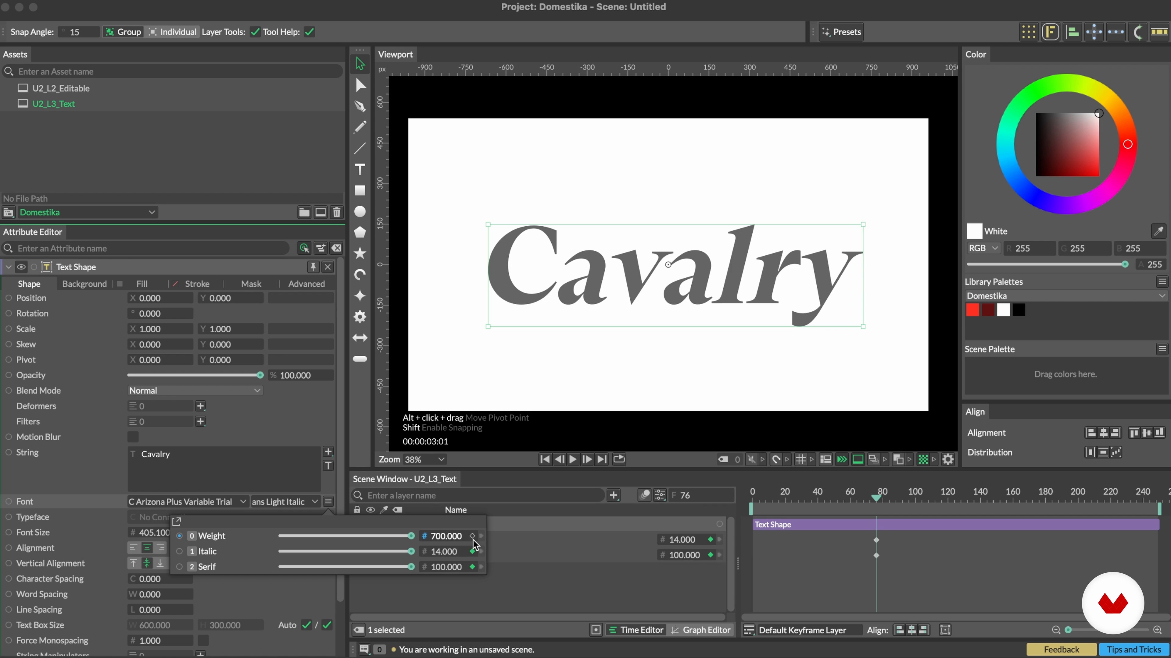This screenshot has width=1171, height=658.
Task: Click the color eyedropper icon
Action: (1159, 231)
